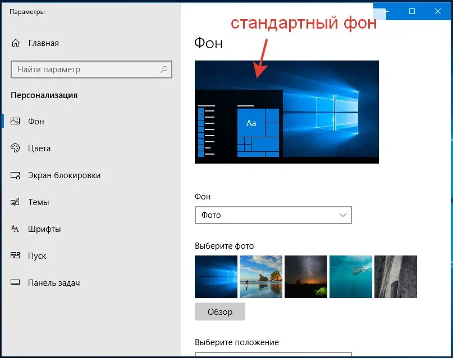Viewport: 453px width, 358px height.
Task: Click the search magnifier in the search box
Action: point(163,69)
